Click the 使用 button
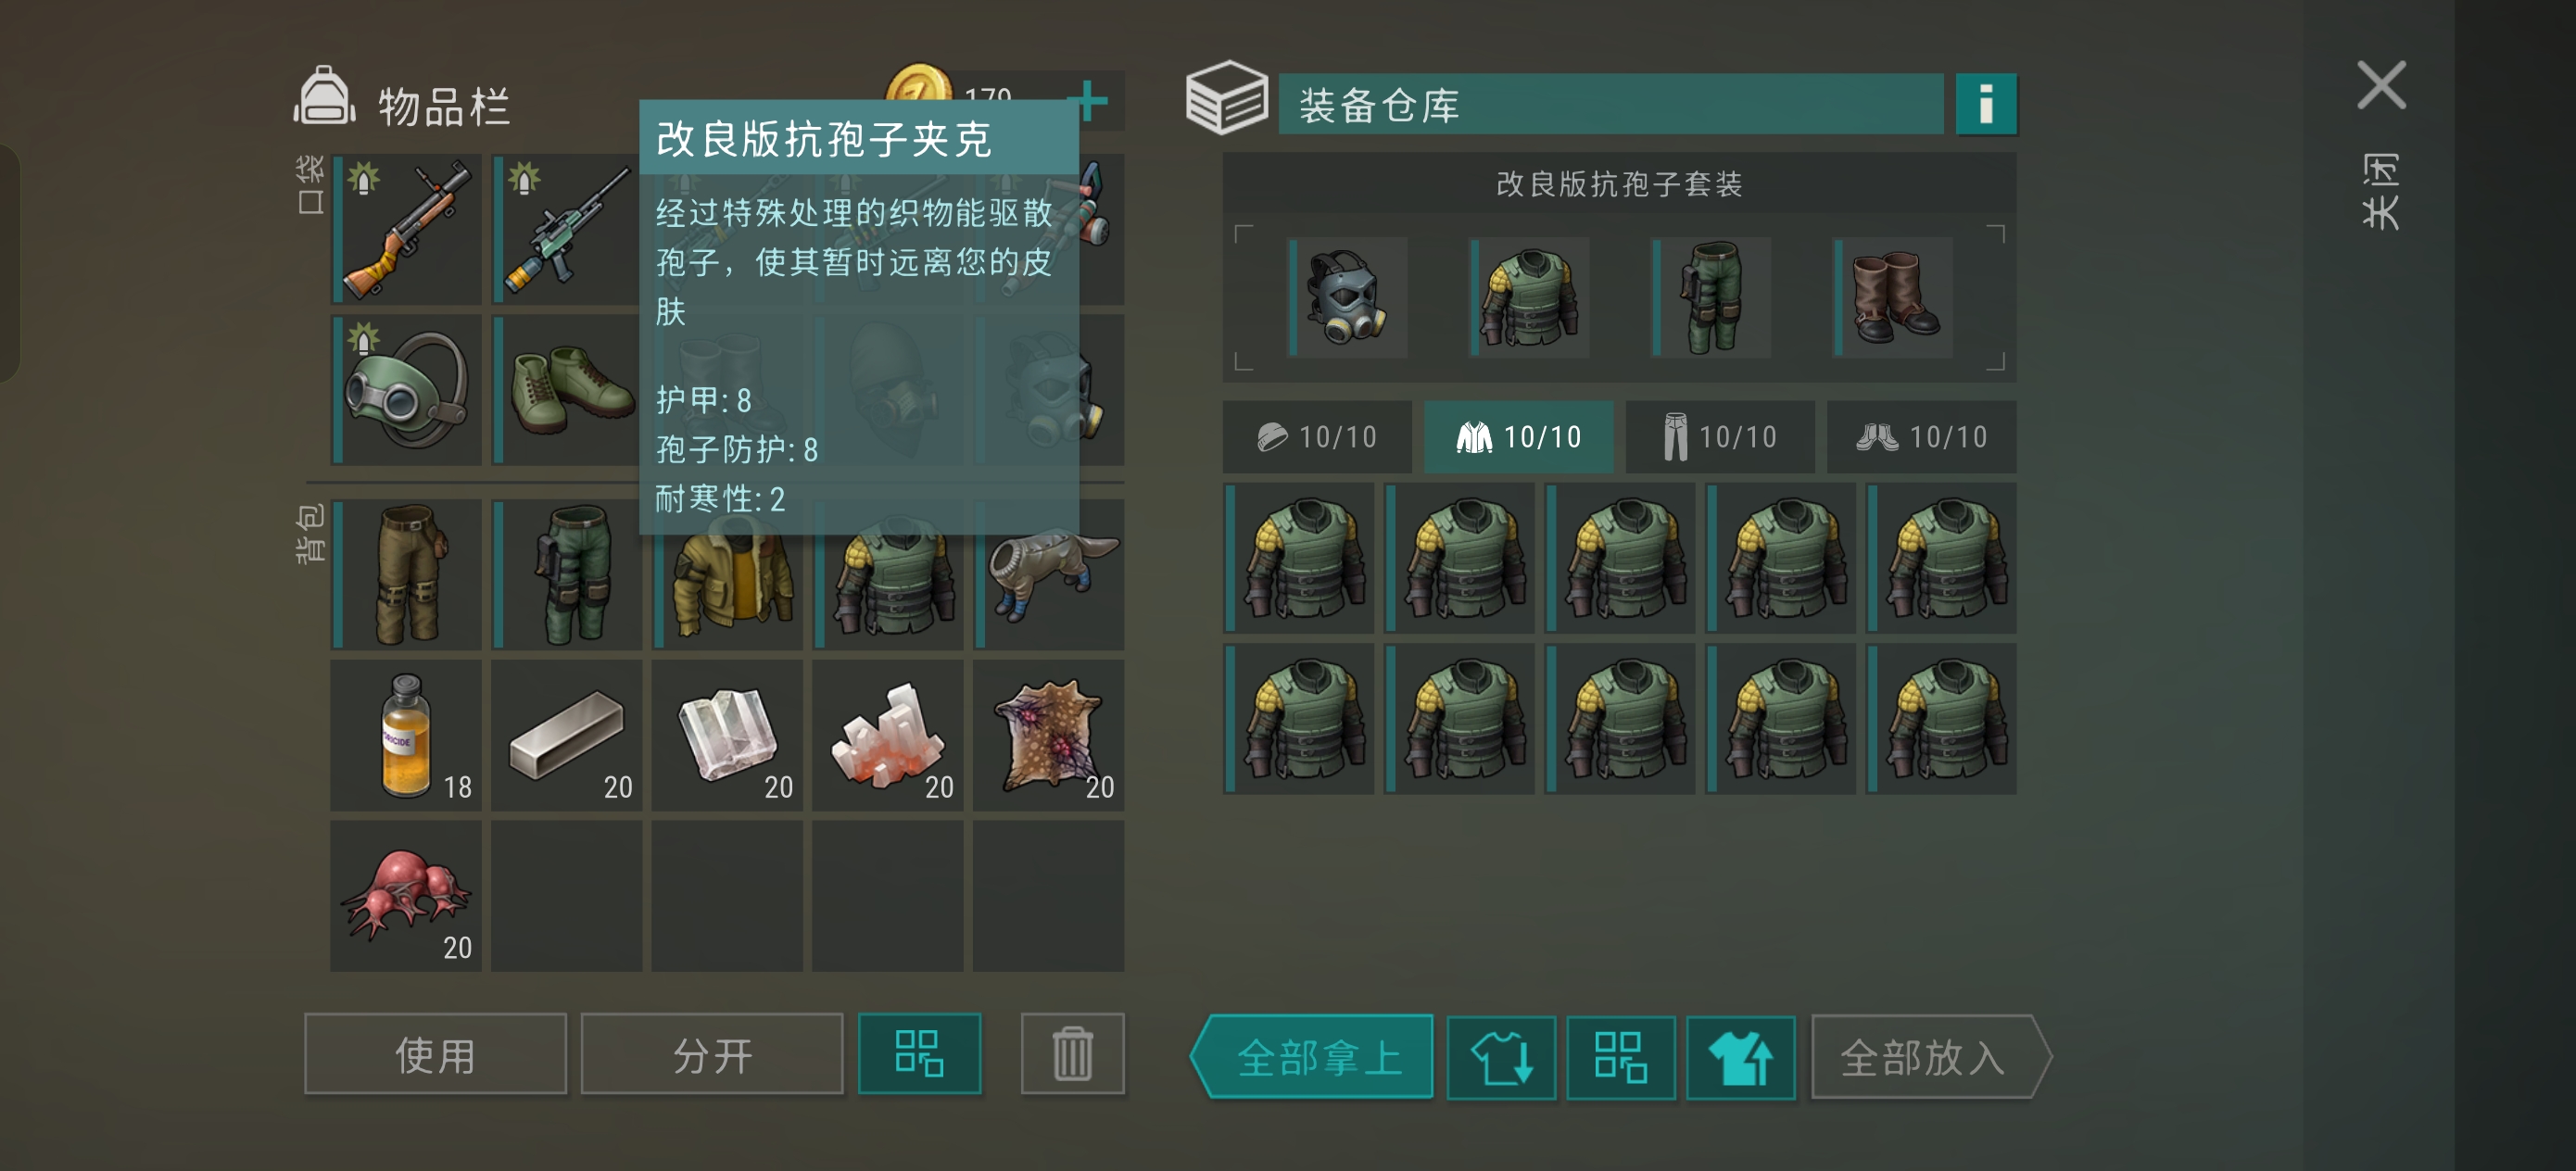 (x=435, y=1054)
